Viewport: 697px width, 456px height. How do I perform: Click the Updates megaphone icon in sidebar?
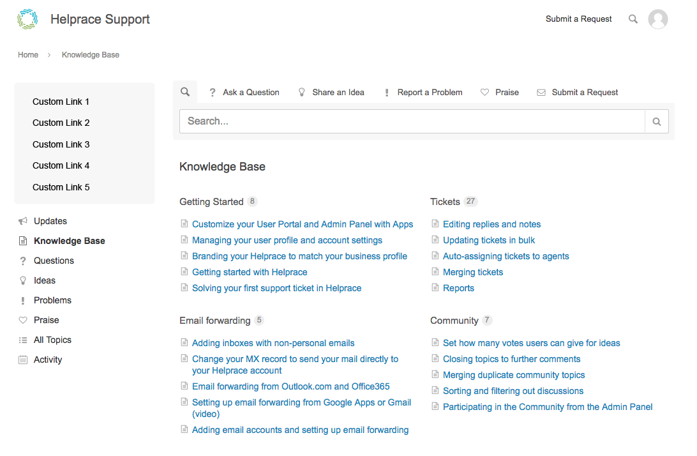[23, 221]
